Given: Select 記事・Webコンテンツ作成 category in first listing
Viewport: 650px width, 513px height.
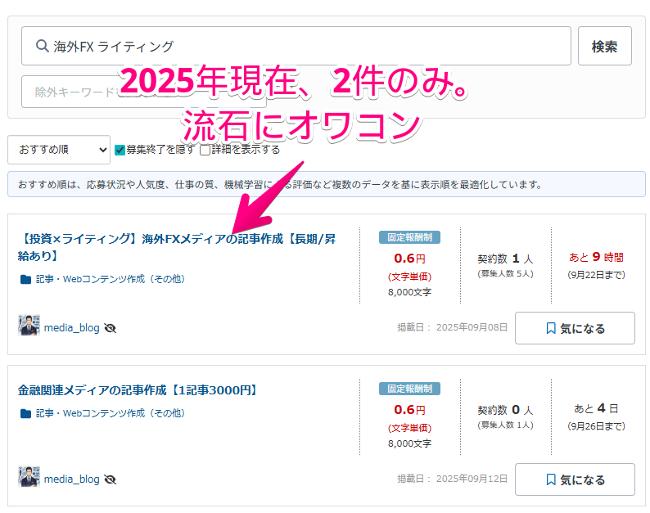Looking at the screenshot, I should tap(110, 279).
